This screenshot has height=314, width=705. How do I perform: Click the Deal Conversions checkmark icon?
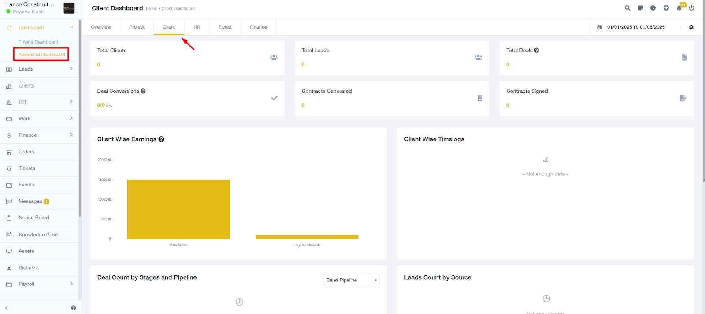click(x=275, y=98)
